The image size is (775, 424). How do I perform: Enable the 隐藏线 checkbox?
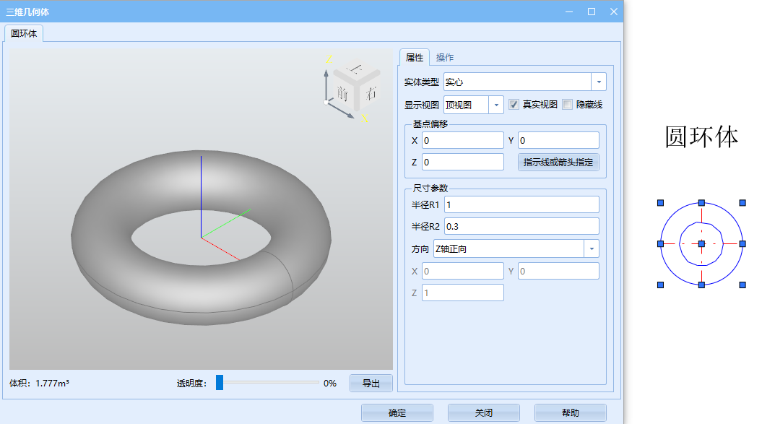(567, 105)
